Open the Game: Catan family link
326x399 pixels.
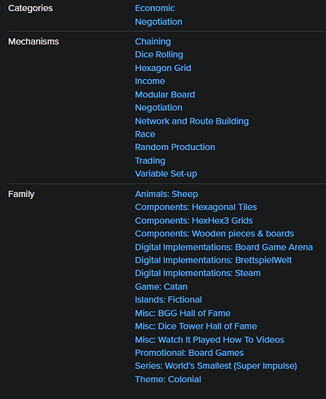pyautogui.click(x=161, y=286)
